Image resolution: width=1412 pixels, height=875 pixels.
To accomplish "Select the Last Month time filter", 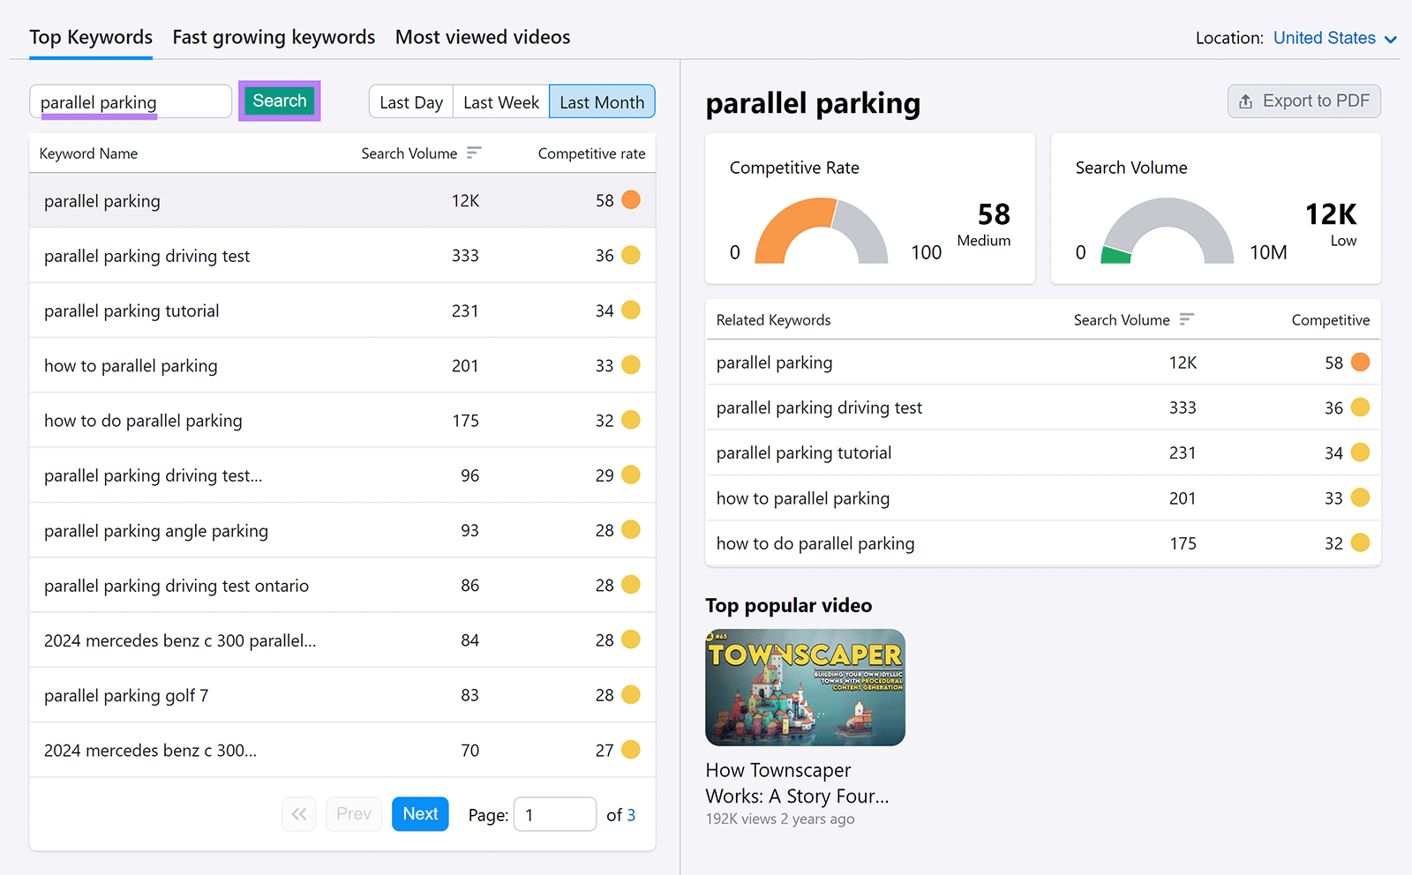I will click(x=602, y=101).
